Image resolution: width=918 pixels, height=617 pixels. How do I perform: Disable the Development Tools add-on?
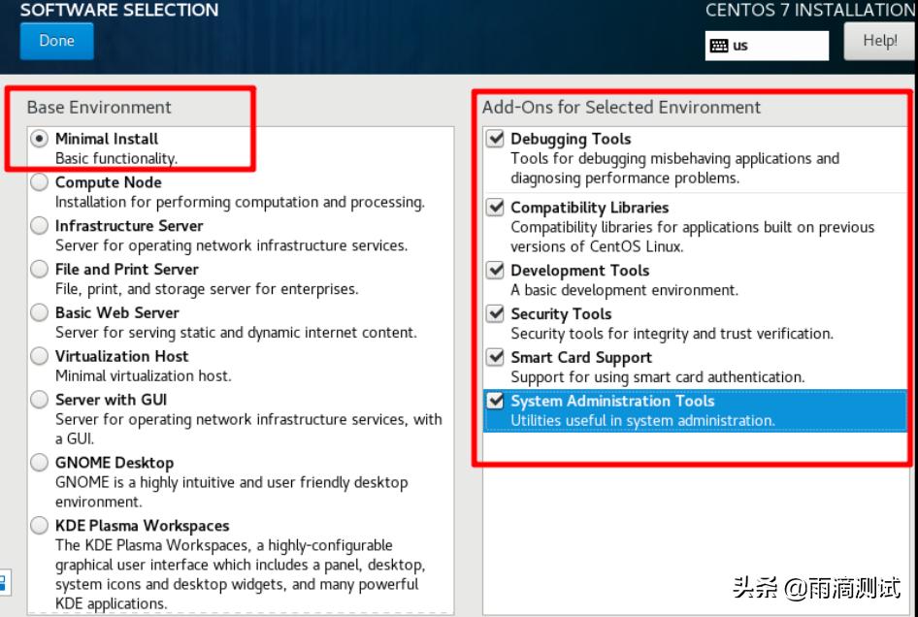click(x=496, y=271)
